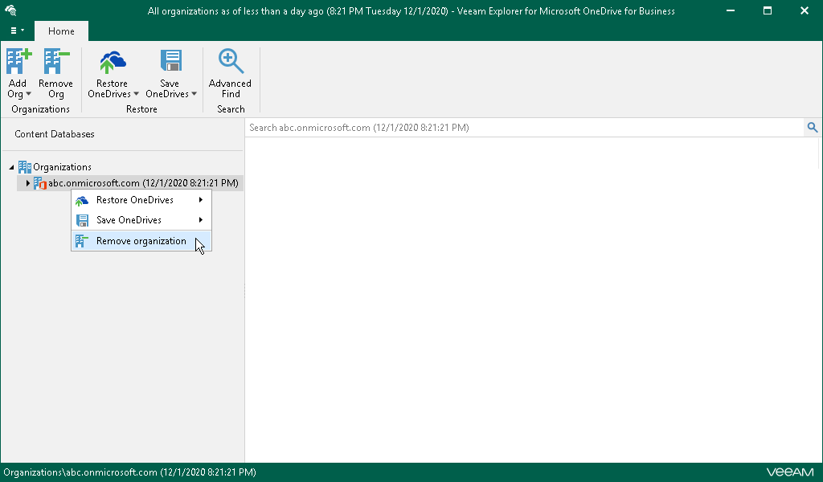Click the context menu Remove organization icon

click(x=81, y=241)
